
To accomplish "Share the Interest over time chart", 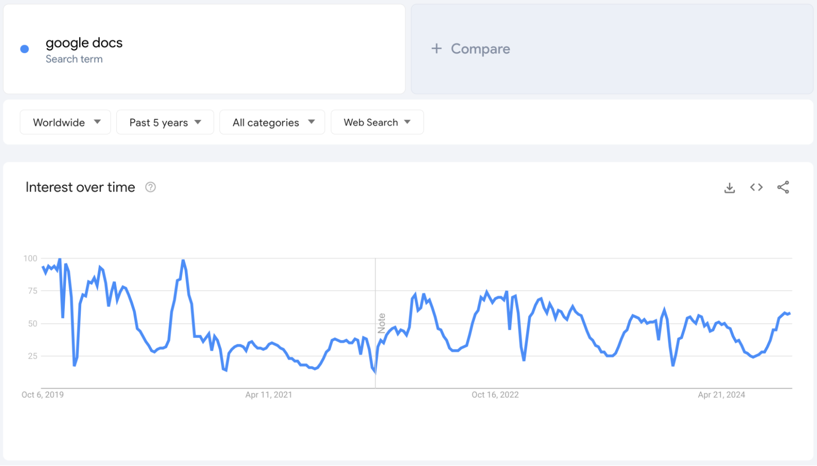I will pos(783,188).
